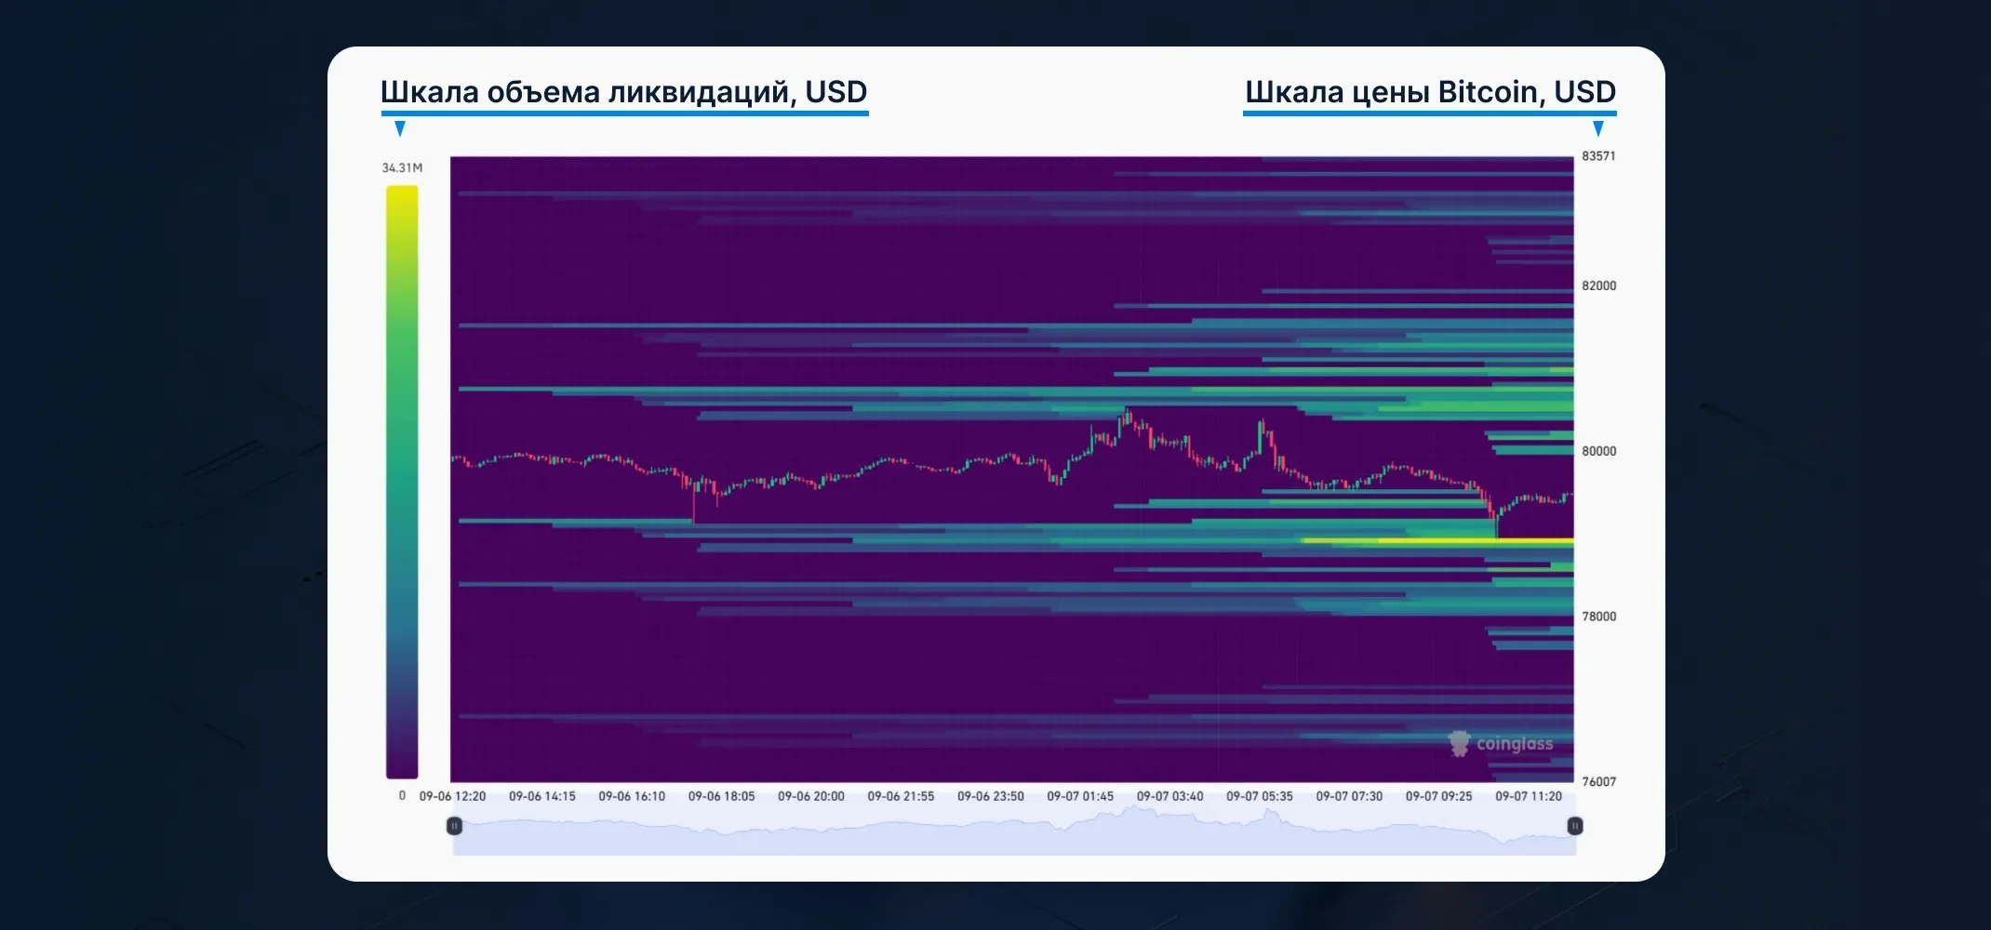The width and height of the screenshot is (1991, 930).
Task: Click the 09-06 23:50 time label
Action: point(991,796)
